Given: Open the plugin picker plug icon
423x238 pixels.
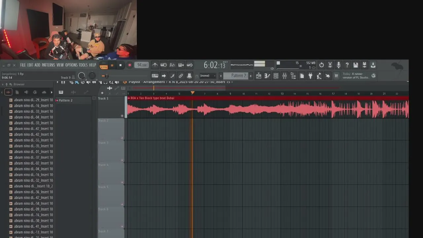Looking at the screenshot, I should pyautogui.click(x=310, y=76).
